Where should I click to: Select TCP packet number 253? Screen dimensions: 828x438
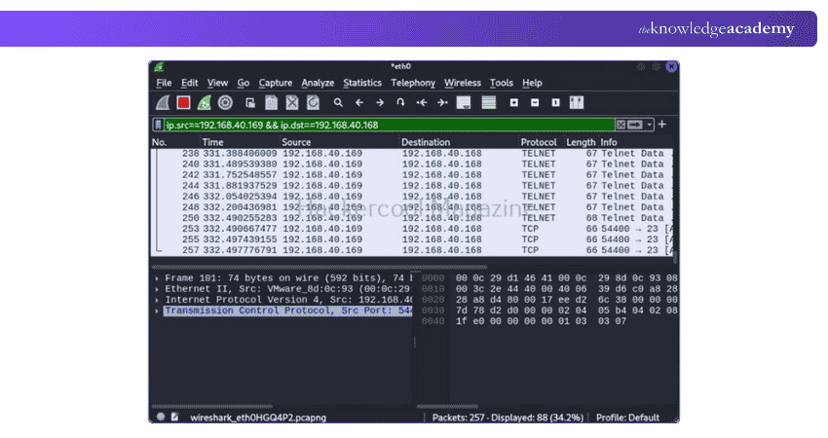coord(412,229)
